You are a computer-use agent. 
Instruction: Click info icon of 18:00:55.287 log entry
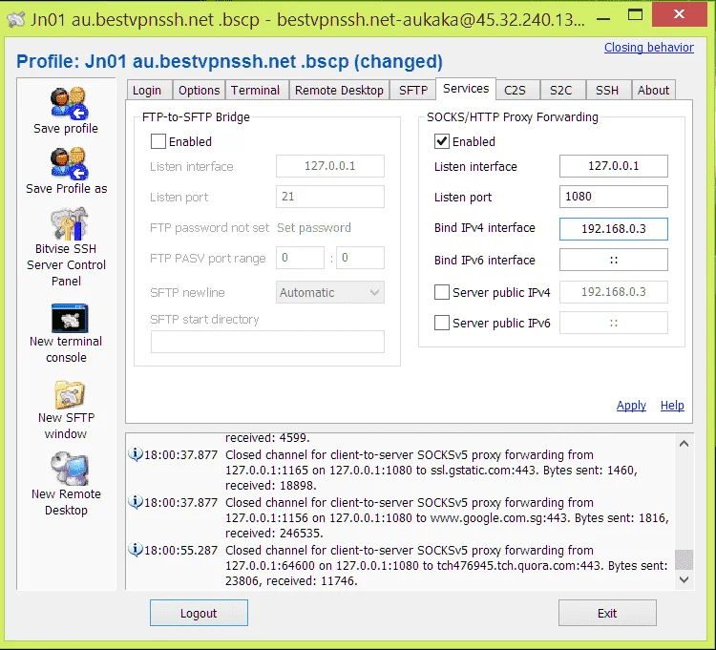[x=136, y=550]
